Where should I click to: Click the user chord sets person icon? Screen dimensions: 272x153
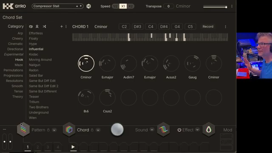coord(37,26)
